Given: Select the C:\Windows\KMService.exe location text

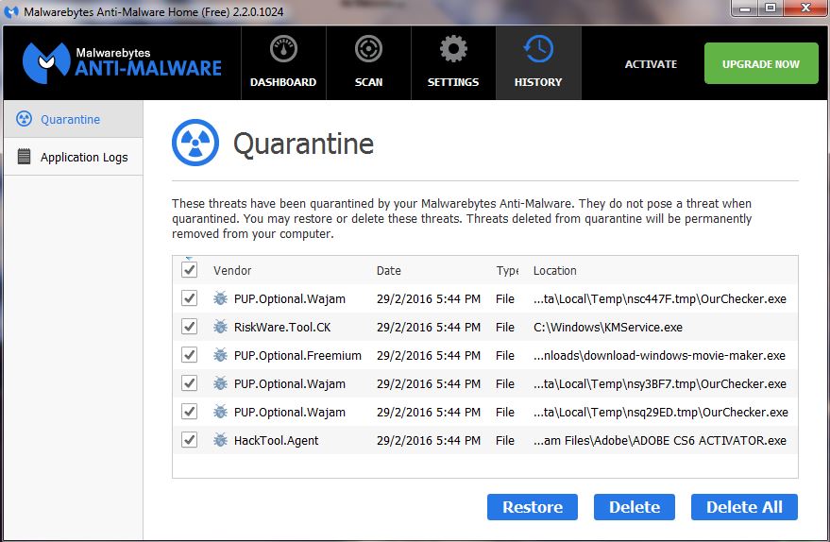Looking at the screenshot, I should tap(608, 327).
